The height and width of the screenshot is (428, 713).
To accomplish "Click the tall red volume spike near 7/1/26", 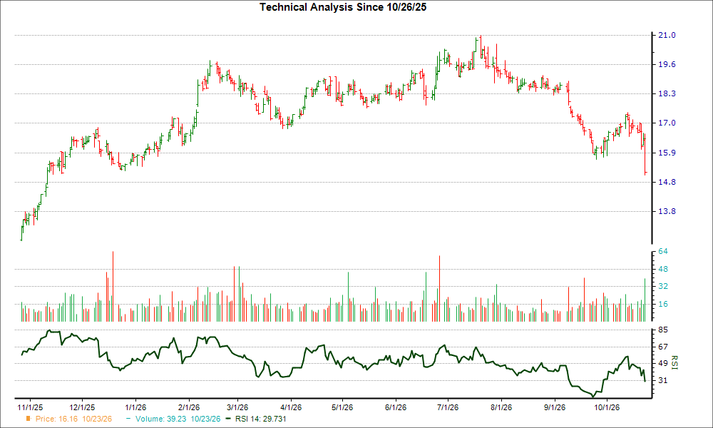I will [440, 288].
